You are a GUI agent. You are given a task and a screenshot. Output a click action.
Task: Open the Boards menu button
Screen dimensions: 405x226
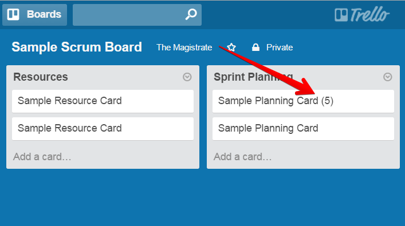coord(34,15)
